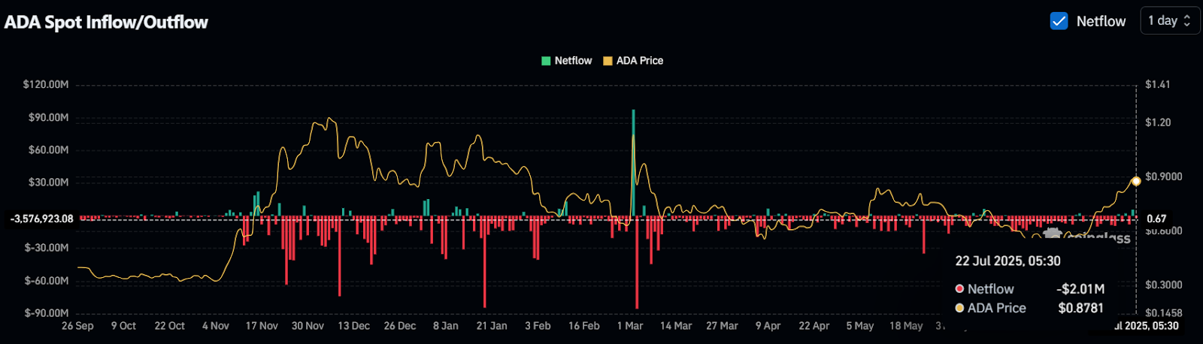Click the 26 Dec date label
This screenshot has width=1203, height=344.
click(400, 326)
